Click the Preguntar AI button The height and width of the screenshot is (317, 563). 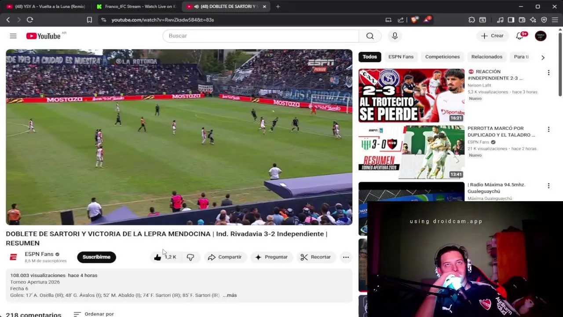click(x=271, y=257)
